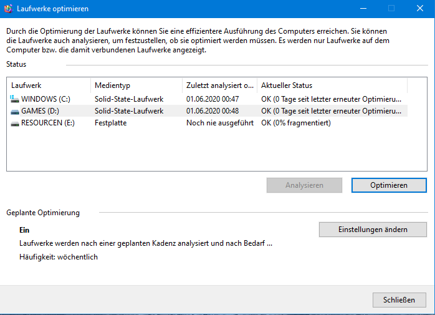435x315 pixels.
Task: Open schedule via Einstellungen ändern
Action: point(373,230)
